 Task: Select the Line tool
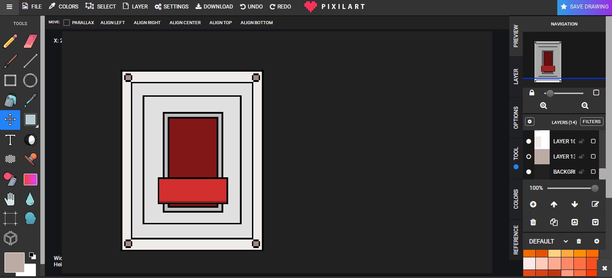point(30,61)
